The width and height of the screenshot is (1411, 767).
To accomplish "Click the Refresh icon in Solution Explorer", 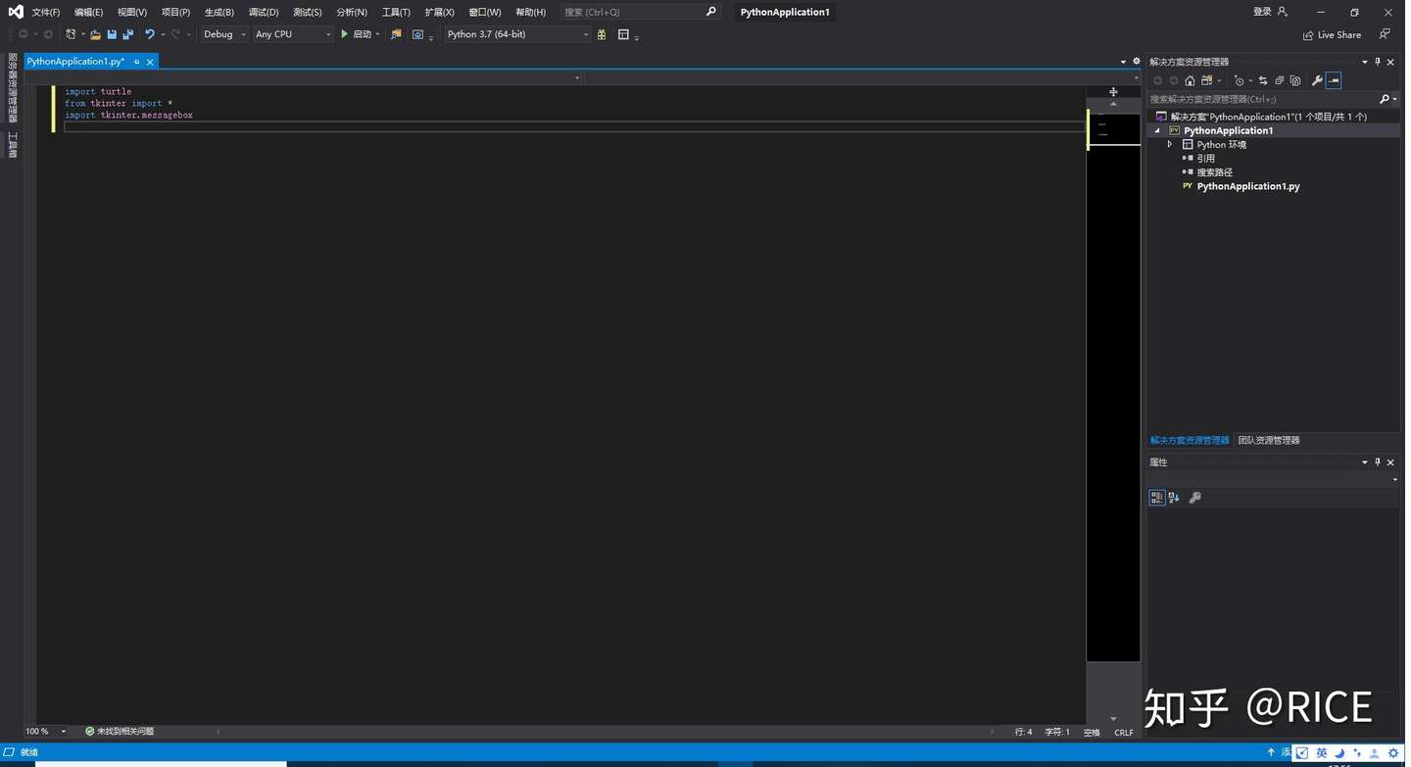I will click(1280, 80).
